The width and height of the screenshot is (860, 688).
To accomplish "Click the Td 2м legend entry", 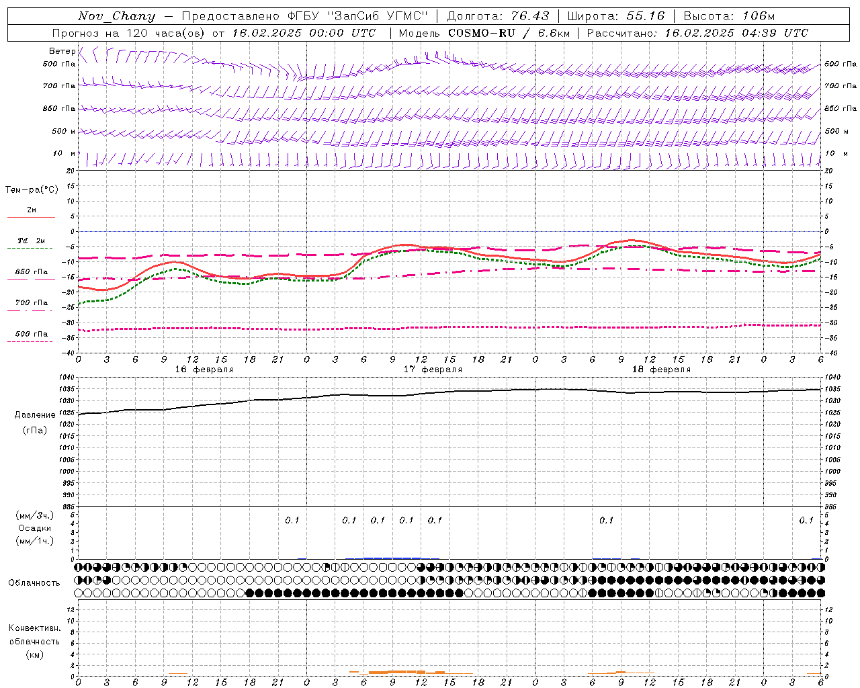I will (x=31, y=241).
